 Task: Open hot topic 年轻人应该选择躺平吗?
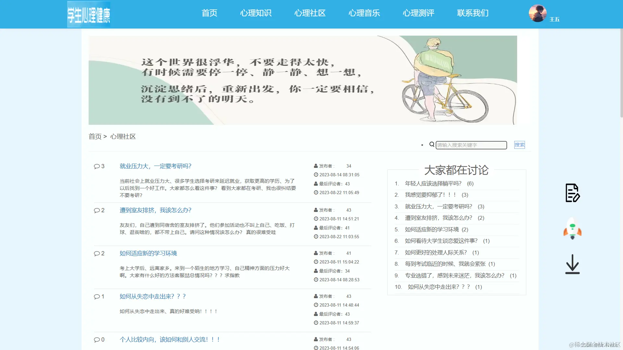point(433,183)
